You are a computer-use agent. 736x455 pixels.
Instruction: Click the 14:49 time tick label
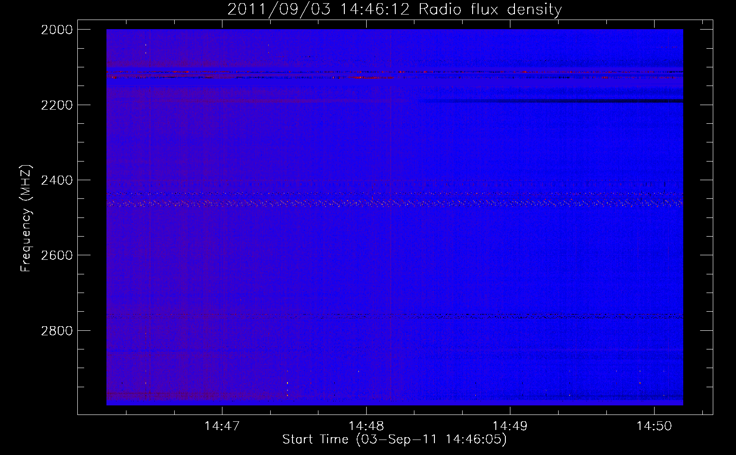tap(510, 426)
